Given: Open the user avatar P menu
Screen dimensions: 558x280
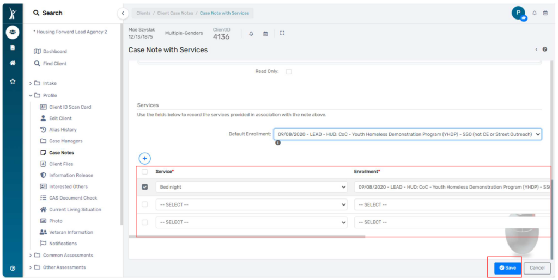Looking at the screenshot, I should tap(518, 13).
